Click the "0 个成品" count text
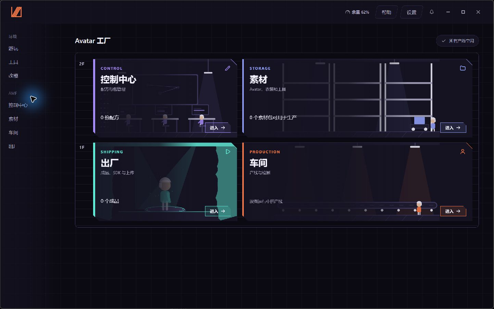494x309 pixels. [110, 201]
